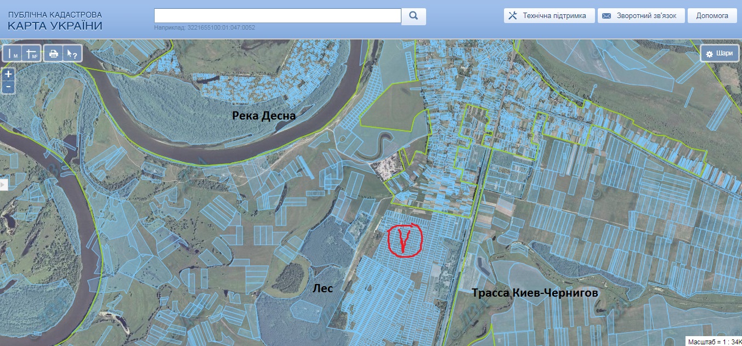The width and height of the screenshot is (742, 346).
Task: Expand the collapsed left side panel arrow
Action: tap(3, 184)
